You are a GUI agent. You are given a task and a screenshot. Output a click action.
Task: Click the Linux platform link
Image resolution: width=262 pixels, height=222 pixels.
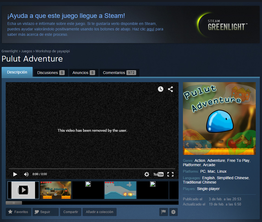tap(222, 171)
